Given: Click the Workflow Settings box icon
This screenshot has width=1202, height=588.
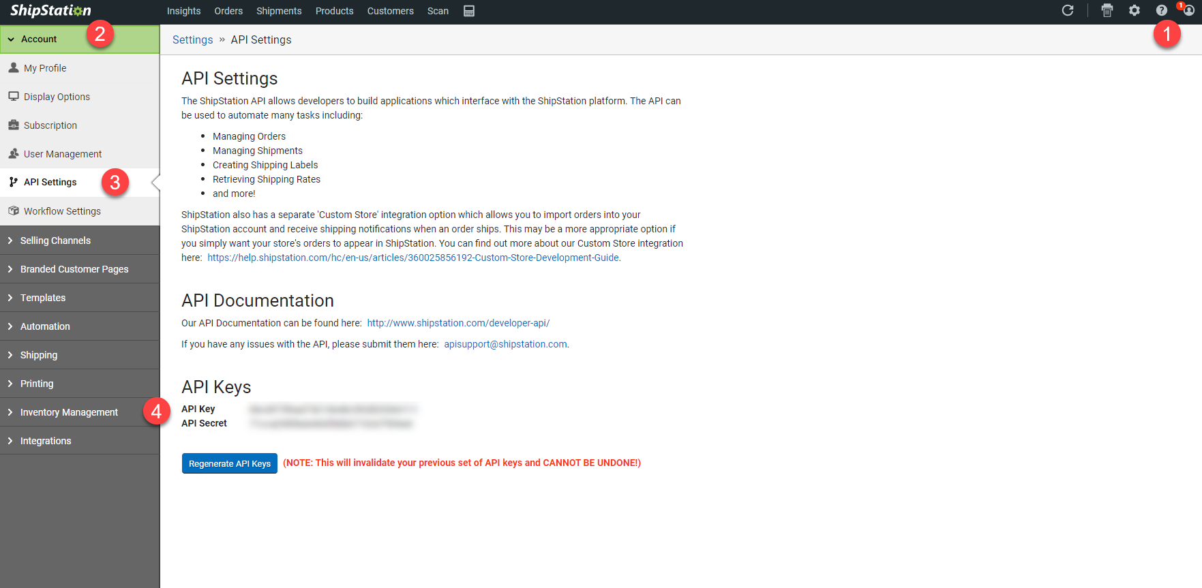Looking at the screenshot, I should (x=13, y=211).
